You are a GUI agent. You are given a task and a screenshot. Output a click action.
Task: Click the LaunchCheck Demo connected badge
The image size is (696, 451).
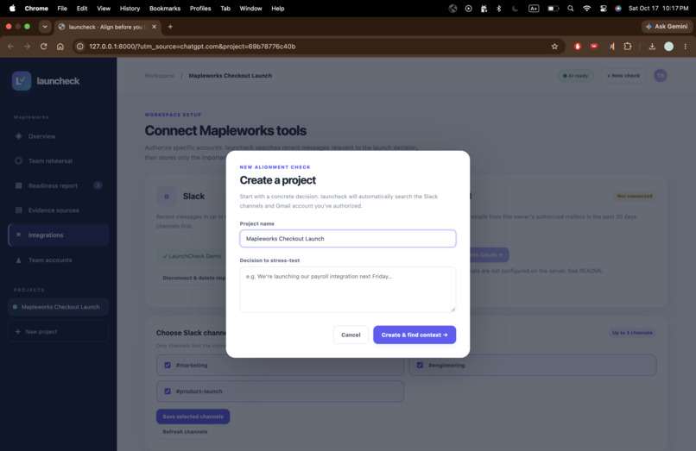(192, 256)
